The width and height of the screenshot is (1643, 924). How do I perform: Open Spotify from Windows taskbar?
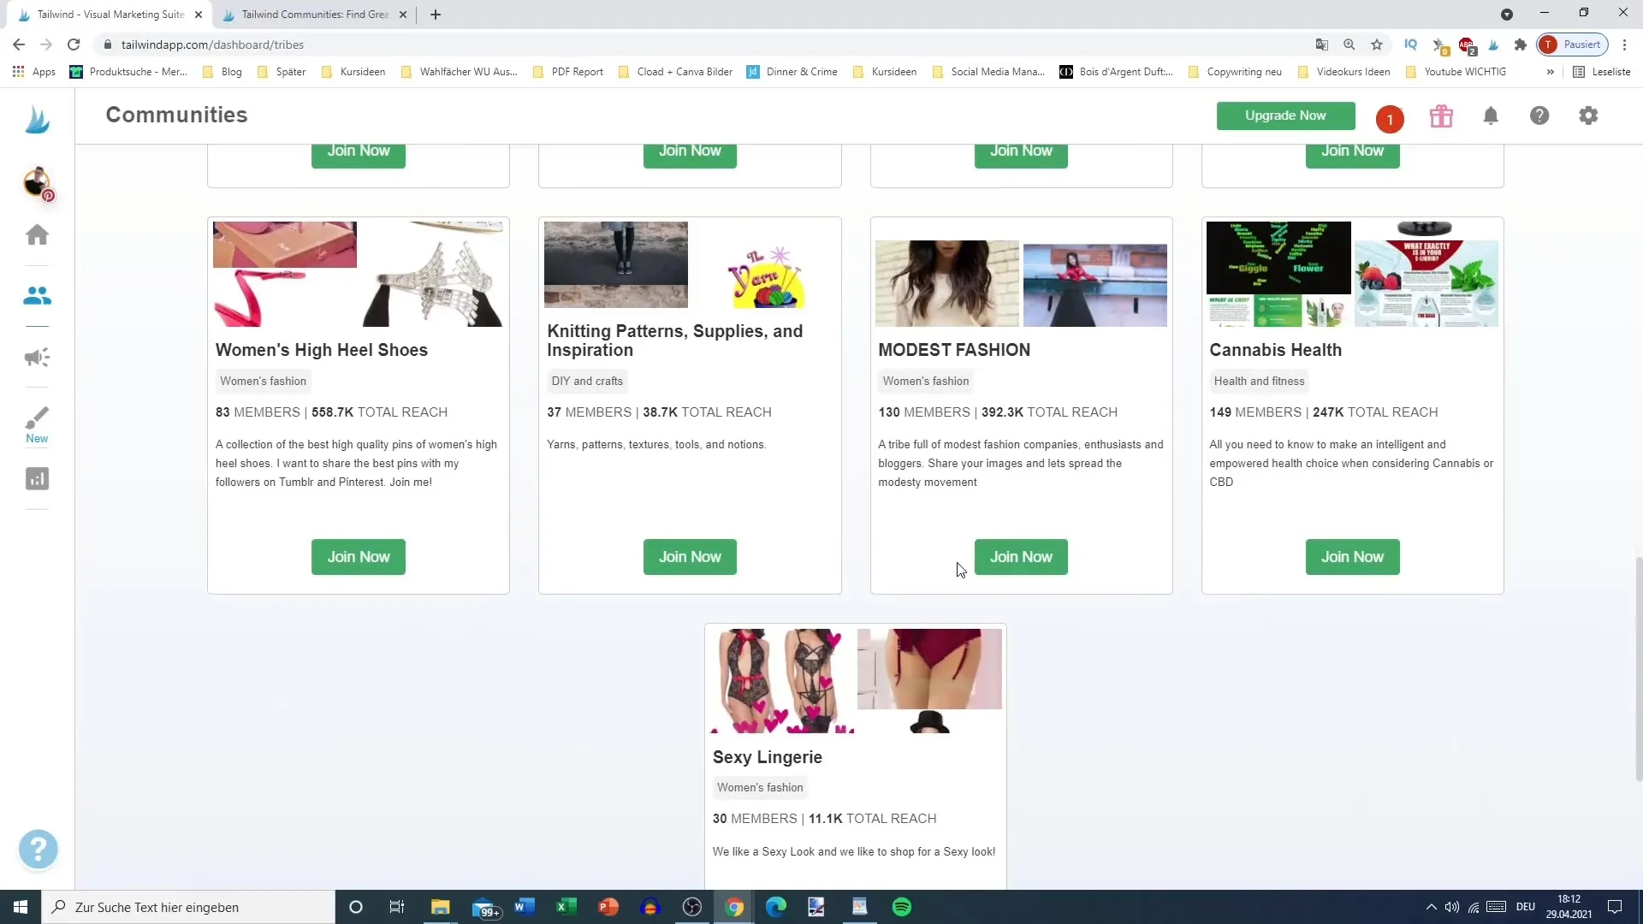[903, 907]
